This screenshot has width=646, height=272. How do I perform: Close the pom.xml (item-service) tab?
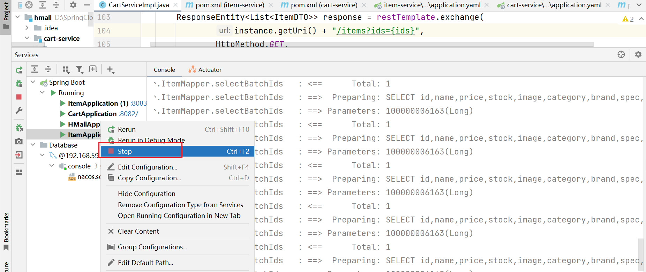click(x=271, y=5)
